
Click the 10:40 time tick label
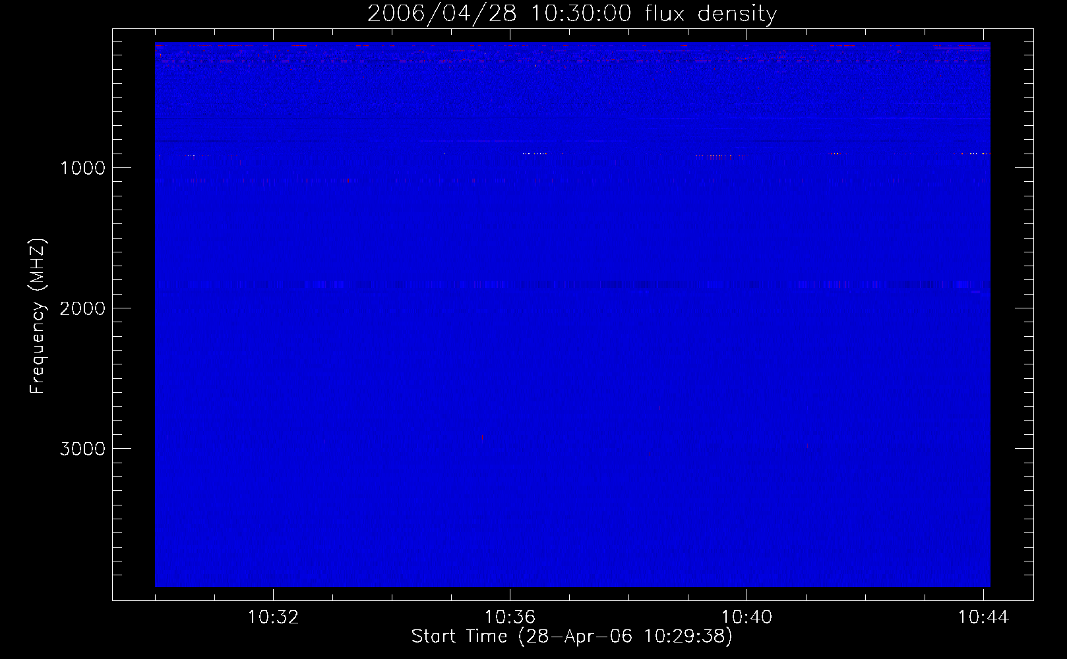pos(747,617)
